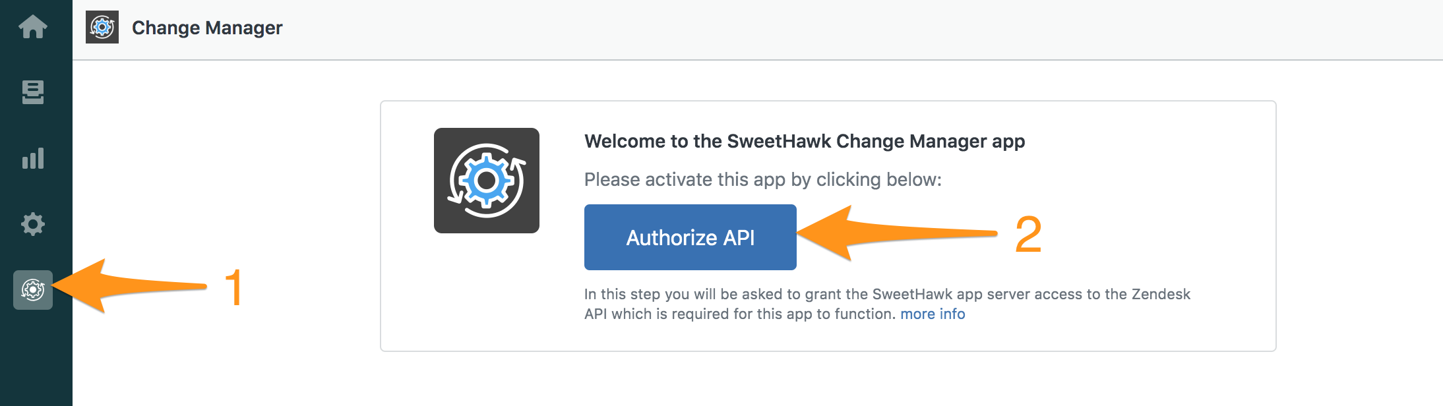The height and width of the screenshot is (406, 1443).
Task: Click the orange number 2 annotation
Action: pyautogui.click(x=1028, y=234)
